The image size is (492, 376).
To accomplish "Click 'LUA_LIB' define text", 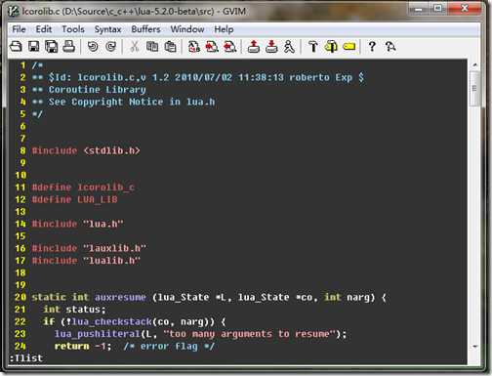I will pyautogui.click(x=98, y=199).
